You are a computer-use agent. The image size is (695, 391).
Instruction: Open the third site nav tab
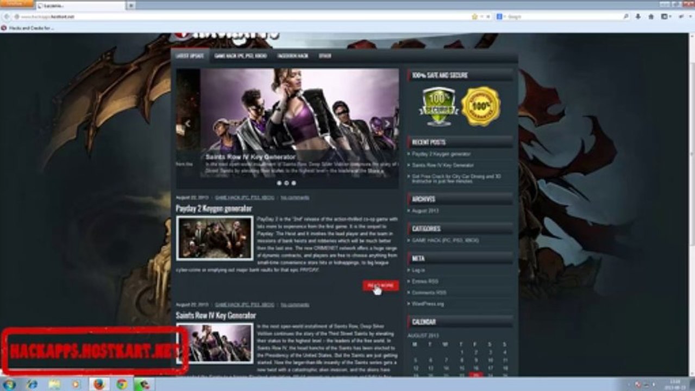pyautogui.click(x=292, y=56)
